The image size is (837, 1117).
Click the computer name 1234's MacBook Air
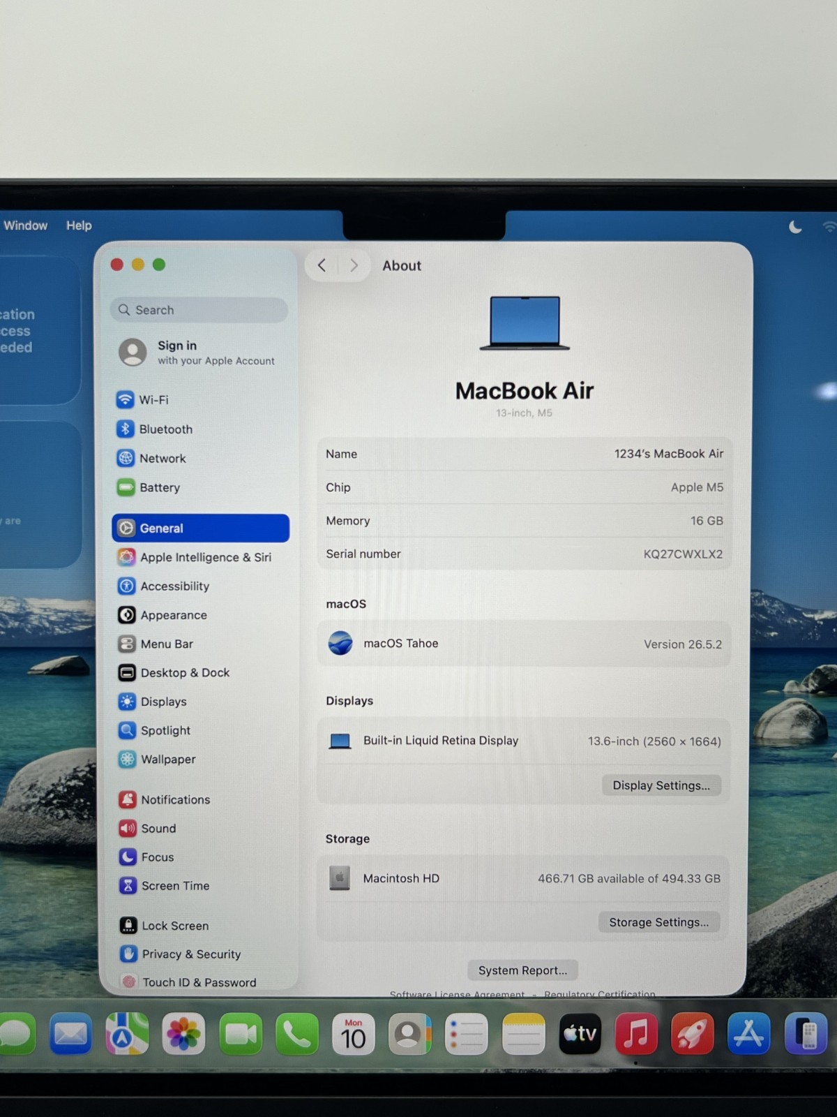(x=668, y=454)
